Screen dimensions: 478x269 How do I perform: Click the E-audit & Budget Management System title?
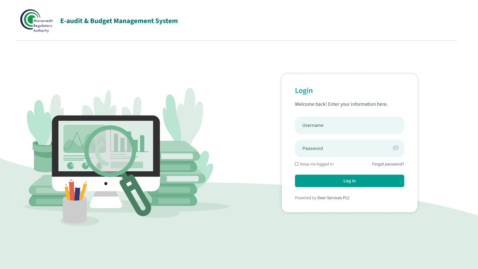click(x=119, y=21)
